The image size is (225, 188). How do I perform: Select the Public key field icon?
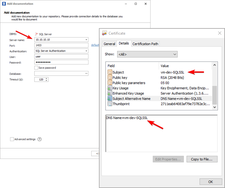coord(110,78)
